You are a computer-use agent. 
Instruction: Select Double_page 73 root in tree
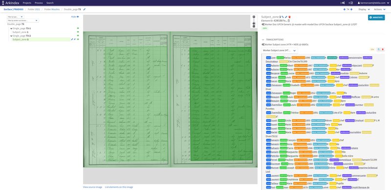16,24
